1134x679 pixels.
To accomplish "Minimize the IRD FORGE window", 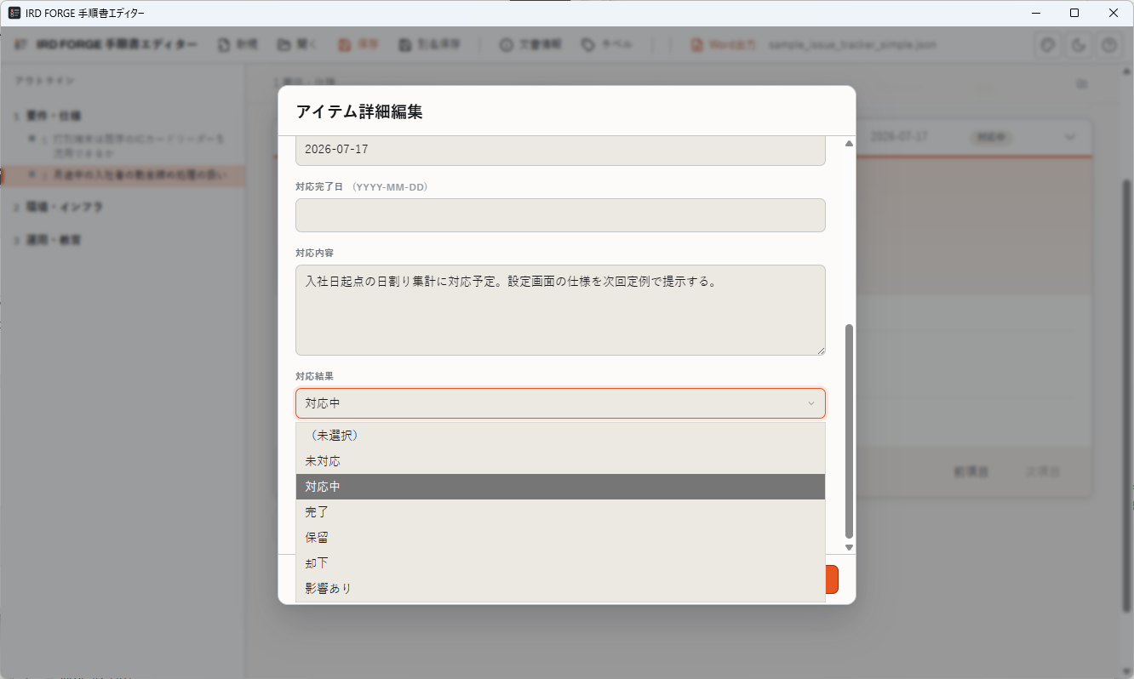I will click(1036, 13).
